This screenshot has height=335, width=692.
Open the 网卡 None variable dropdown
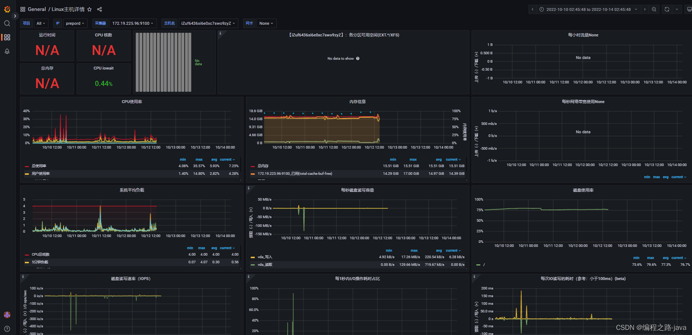(x=266, y=23)
